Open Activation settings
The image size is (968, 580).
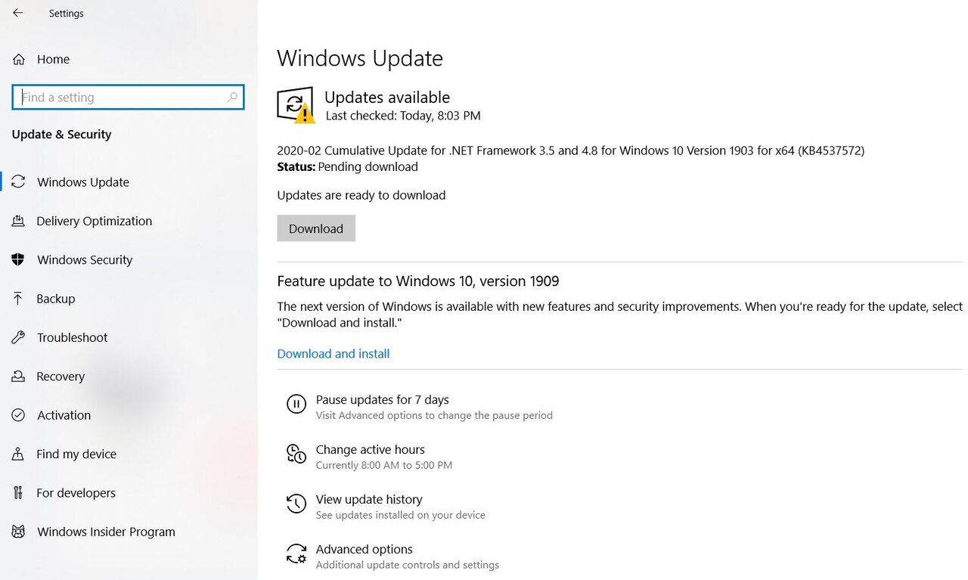64,415
